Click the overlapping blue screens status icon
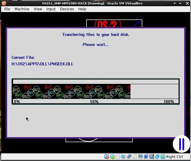Screen dimensions: 191x161 [x=146, y=157]
